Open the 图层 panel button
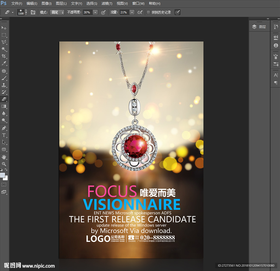The height and width of the screenshot is (271, 280). [259, 27]
